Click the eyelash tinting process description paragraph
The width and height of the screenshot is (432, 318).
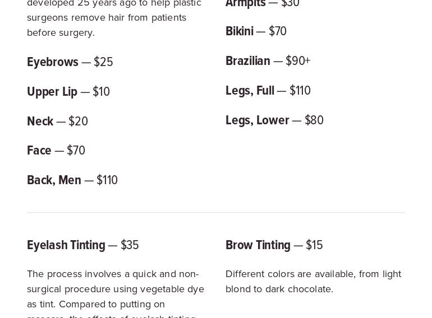116,293
